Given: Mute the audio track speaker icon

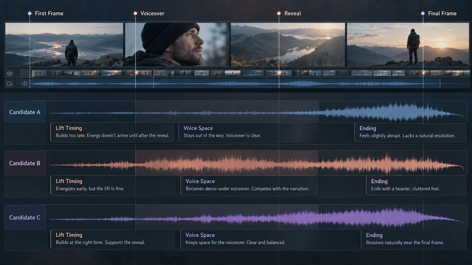Looking at the screenshot, I should (x=24, y=84).
